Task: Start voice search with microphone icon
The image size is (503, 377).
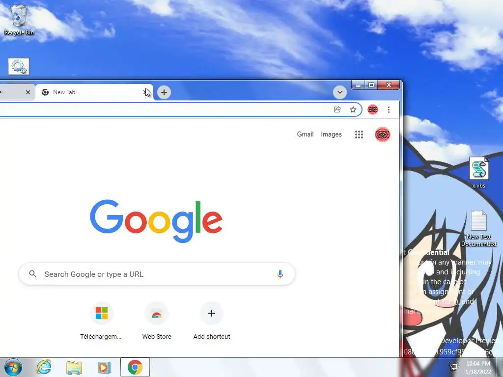Action: tap(280, 274)
